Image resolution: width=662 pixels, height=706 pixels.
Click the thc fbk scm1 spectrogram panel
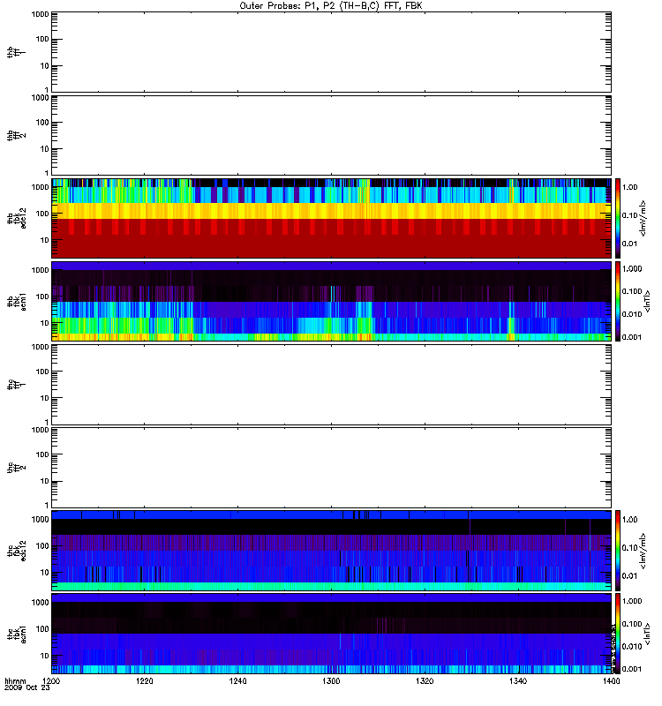(332, 634)
